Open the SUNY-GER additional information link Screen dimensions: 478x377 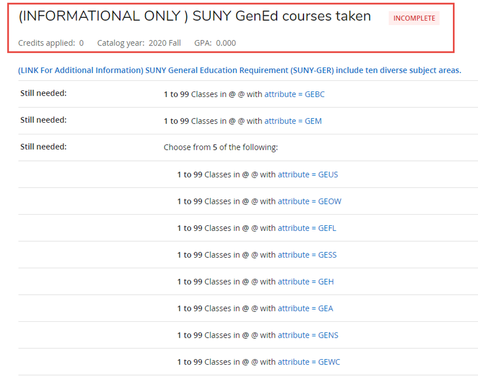point(240,70)
